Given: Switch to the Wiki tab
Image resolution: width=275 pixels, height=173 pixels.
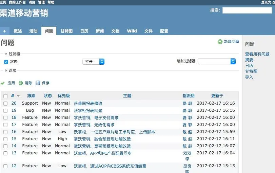Looking at the screenshot, I should 132,31.
